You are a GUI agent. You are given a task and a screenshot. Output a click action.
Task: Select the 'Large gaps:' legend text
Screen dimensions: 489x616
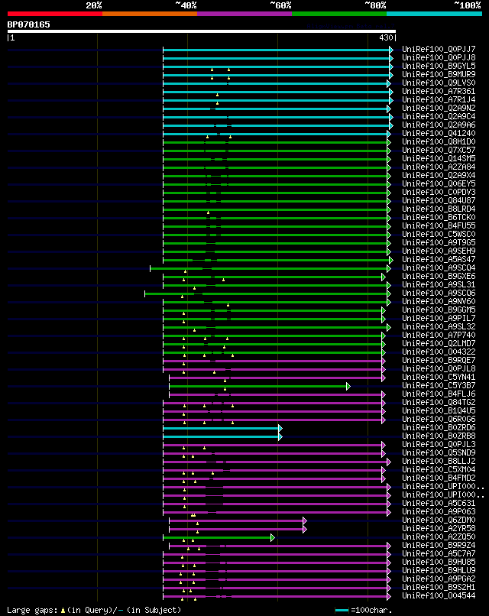[33, 610]
